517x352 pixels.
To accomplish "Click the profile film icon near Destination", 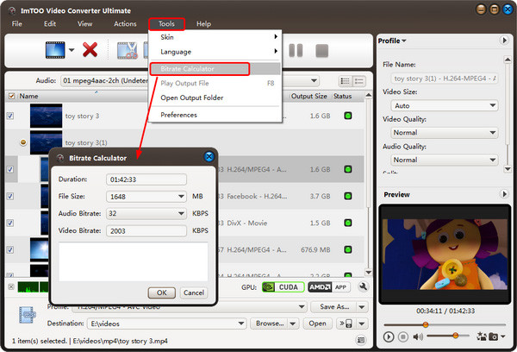I will [28, 315].
